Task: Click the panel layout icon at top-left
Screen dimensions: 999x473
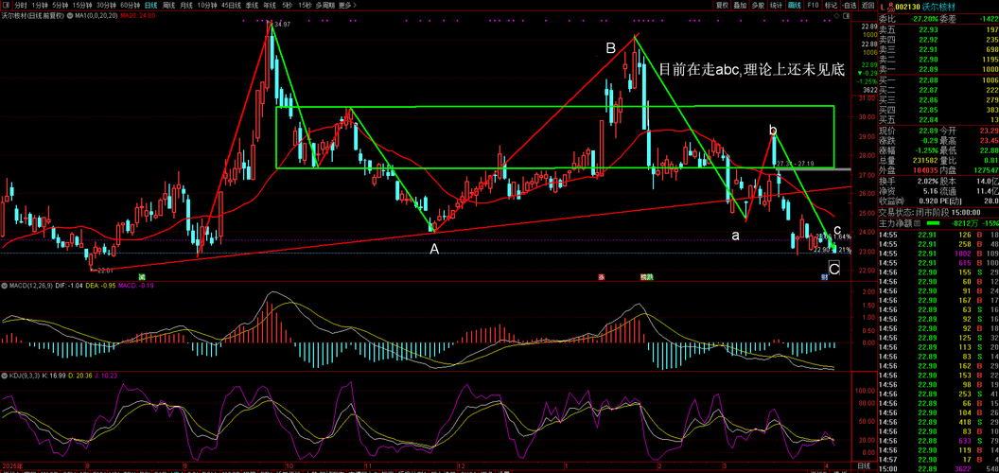Action: coord(5,5)
